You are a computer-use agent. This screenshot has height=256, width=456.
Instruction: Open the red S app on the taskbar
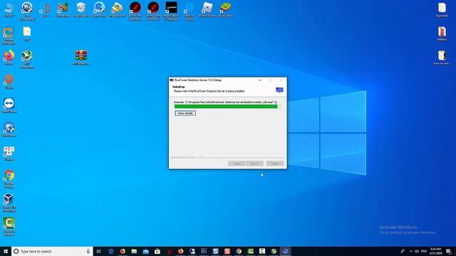(x=227, y=251)
